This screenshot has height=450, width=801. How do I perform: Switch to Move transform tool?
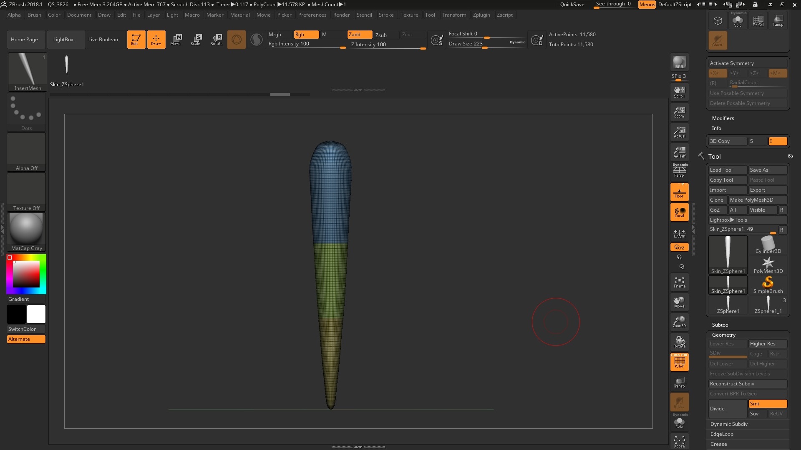176,40
